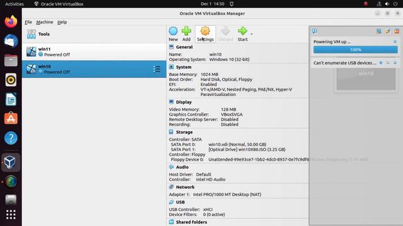The height and width of the screenshot is (226, 403).
Task: Click the win10X86.ISO optical drive entry
Action: coord(247,149)
